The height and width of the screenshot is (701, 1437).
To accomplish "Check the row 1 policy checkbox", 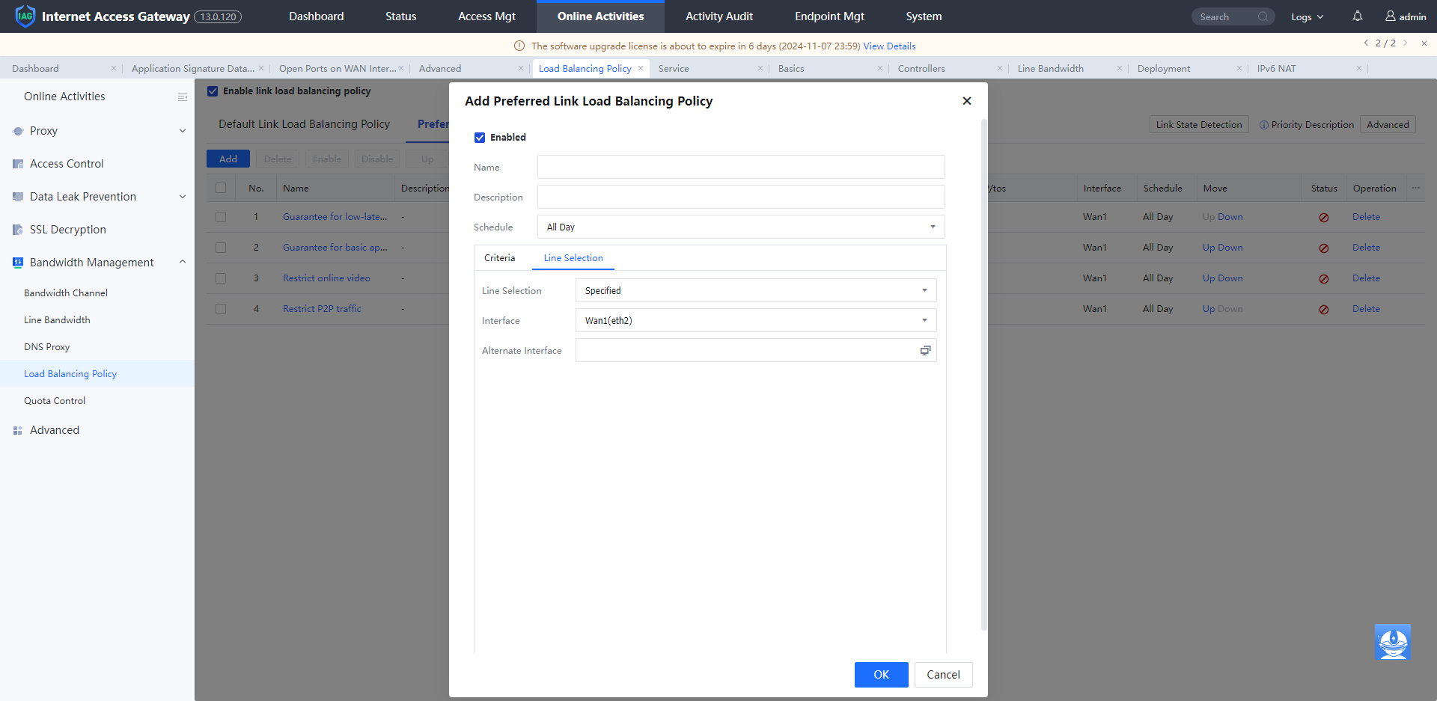I will [x=221, y=217].
